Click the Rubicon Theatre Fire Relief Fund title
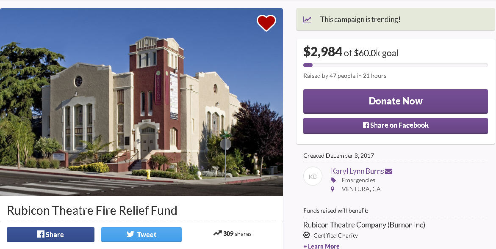Screen dimensions: 496x249 point(92,210)
